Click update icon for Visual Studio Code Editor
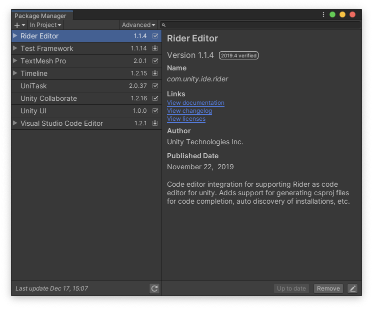373x309 pixels. point(155,123)
